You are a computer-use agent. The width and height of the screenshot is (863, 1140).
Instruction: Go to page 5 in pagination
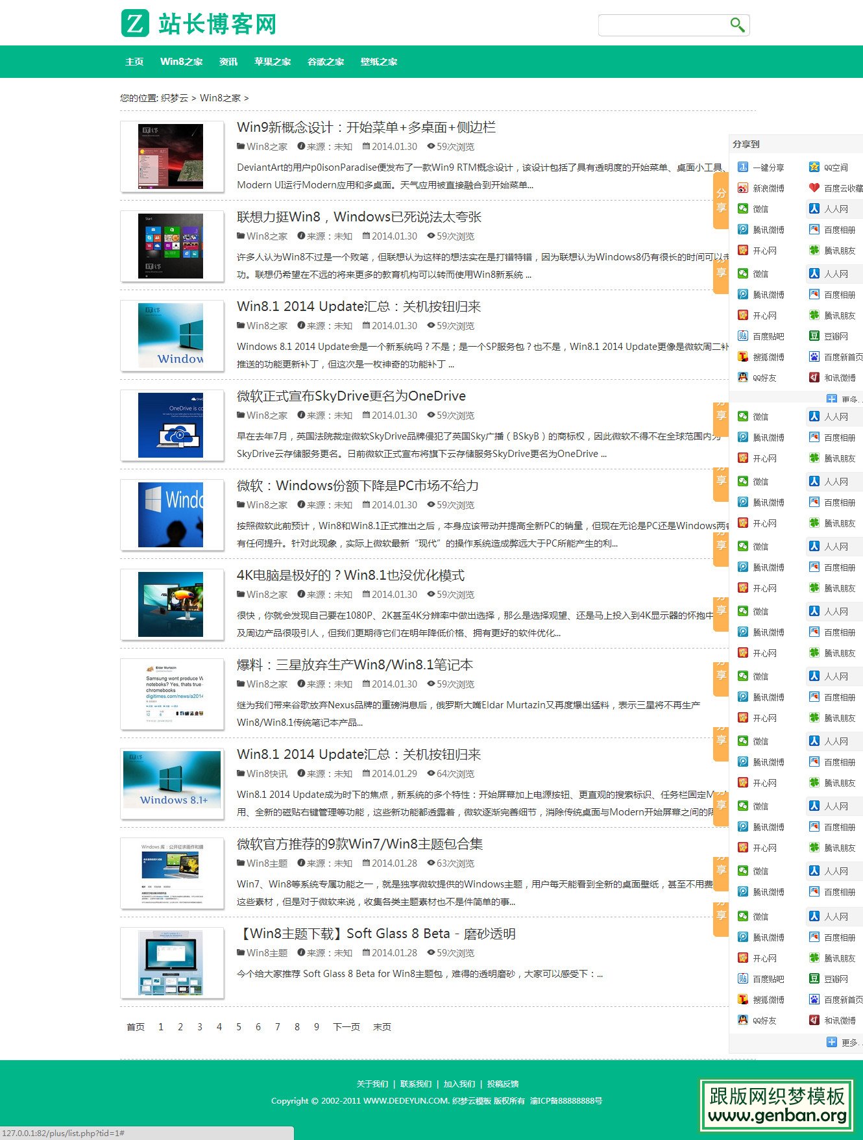click(239, 1027)
